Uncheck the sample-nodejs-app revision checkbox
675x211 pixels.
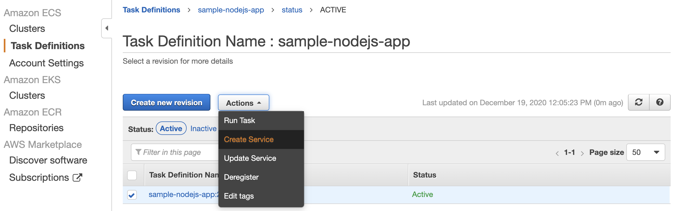(132, 195)
